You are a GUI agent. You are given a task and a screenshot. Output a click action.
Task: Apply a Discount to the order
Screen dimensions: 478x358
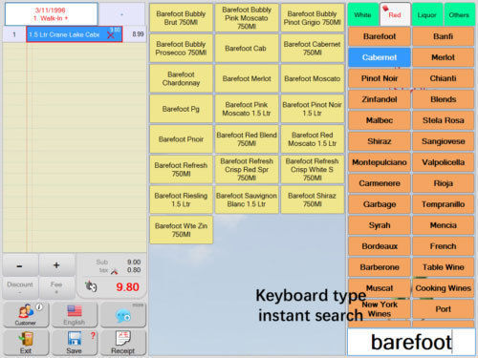(20, 287)
